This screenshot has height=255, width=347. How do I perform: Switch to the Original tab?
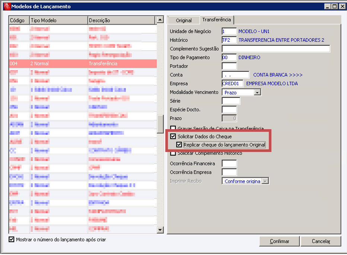[184, 20]
